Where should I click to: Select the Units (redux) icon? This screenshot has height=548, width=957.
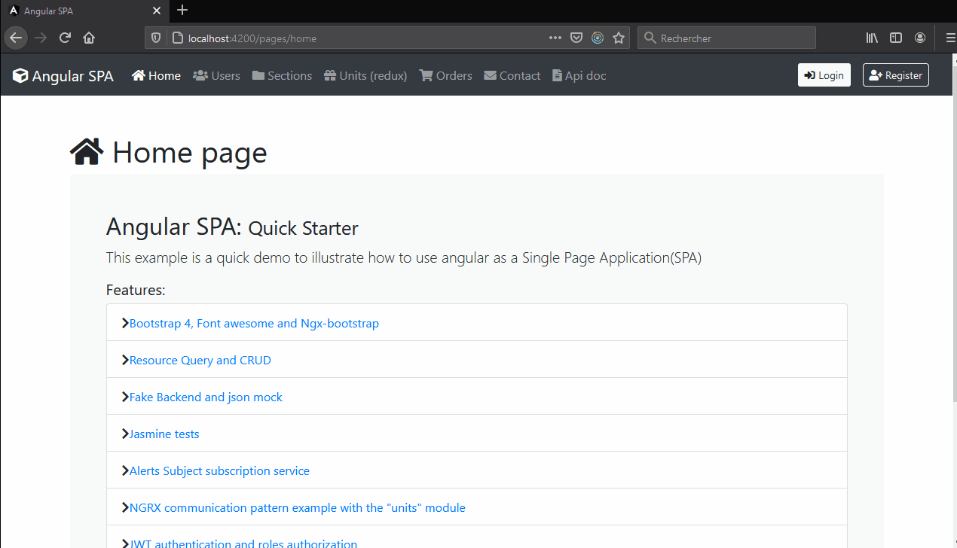point(329,75)
